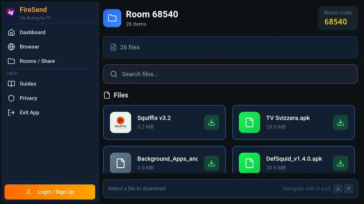This screenshot has height=204, width=364.
Task: Click the TV Svizzera.apk green file icon
Action: (249, 122)
